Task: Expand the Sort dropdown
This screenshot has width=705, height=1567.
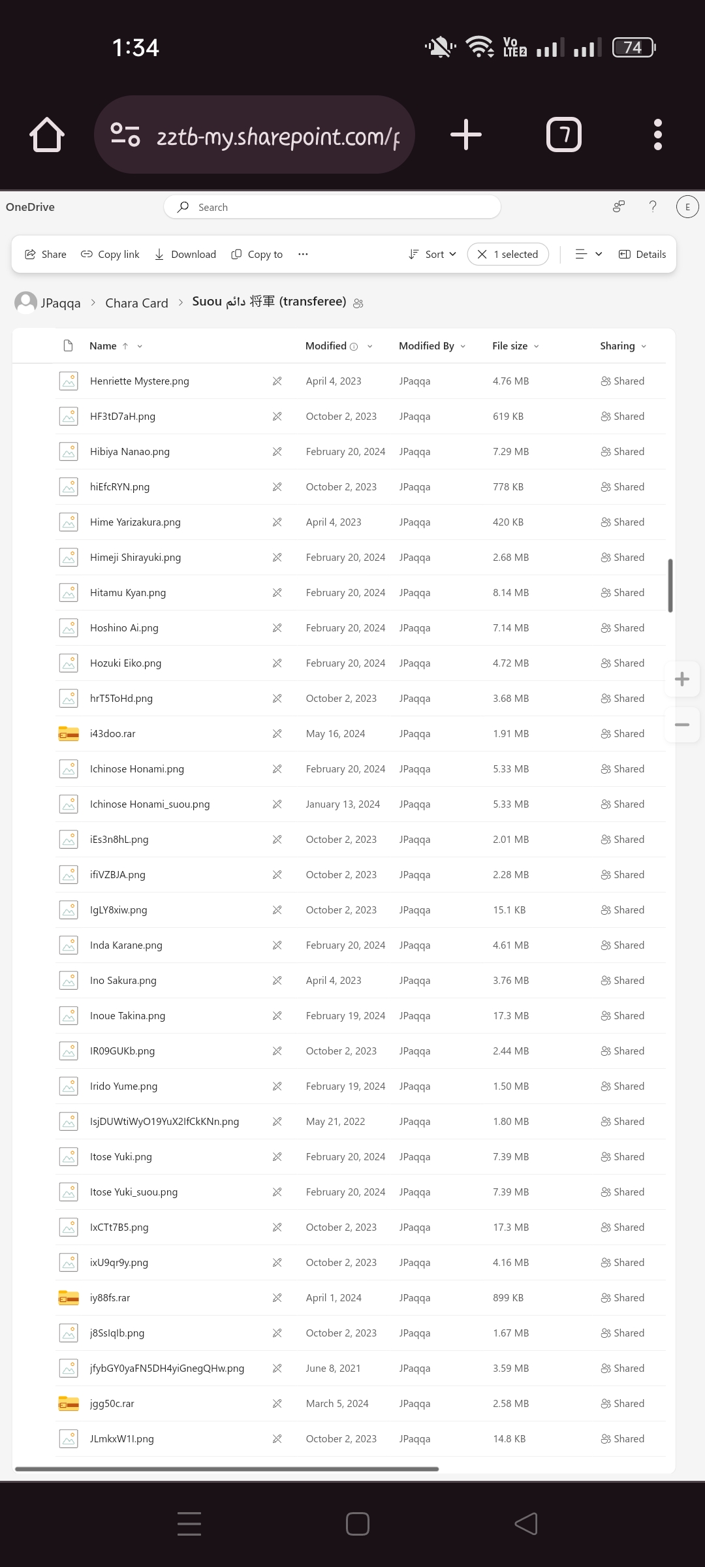Action: pyautogui.click(x=433, y=254)
